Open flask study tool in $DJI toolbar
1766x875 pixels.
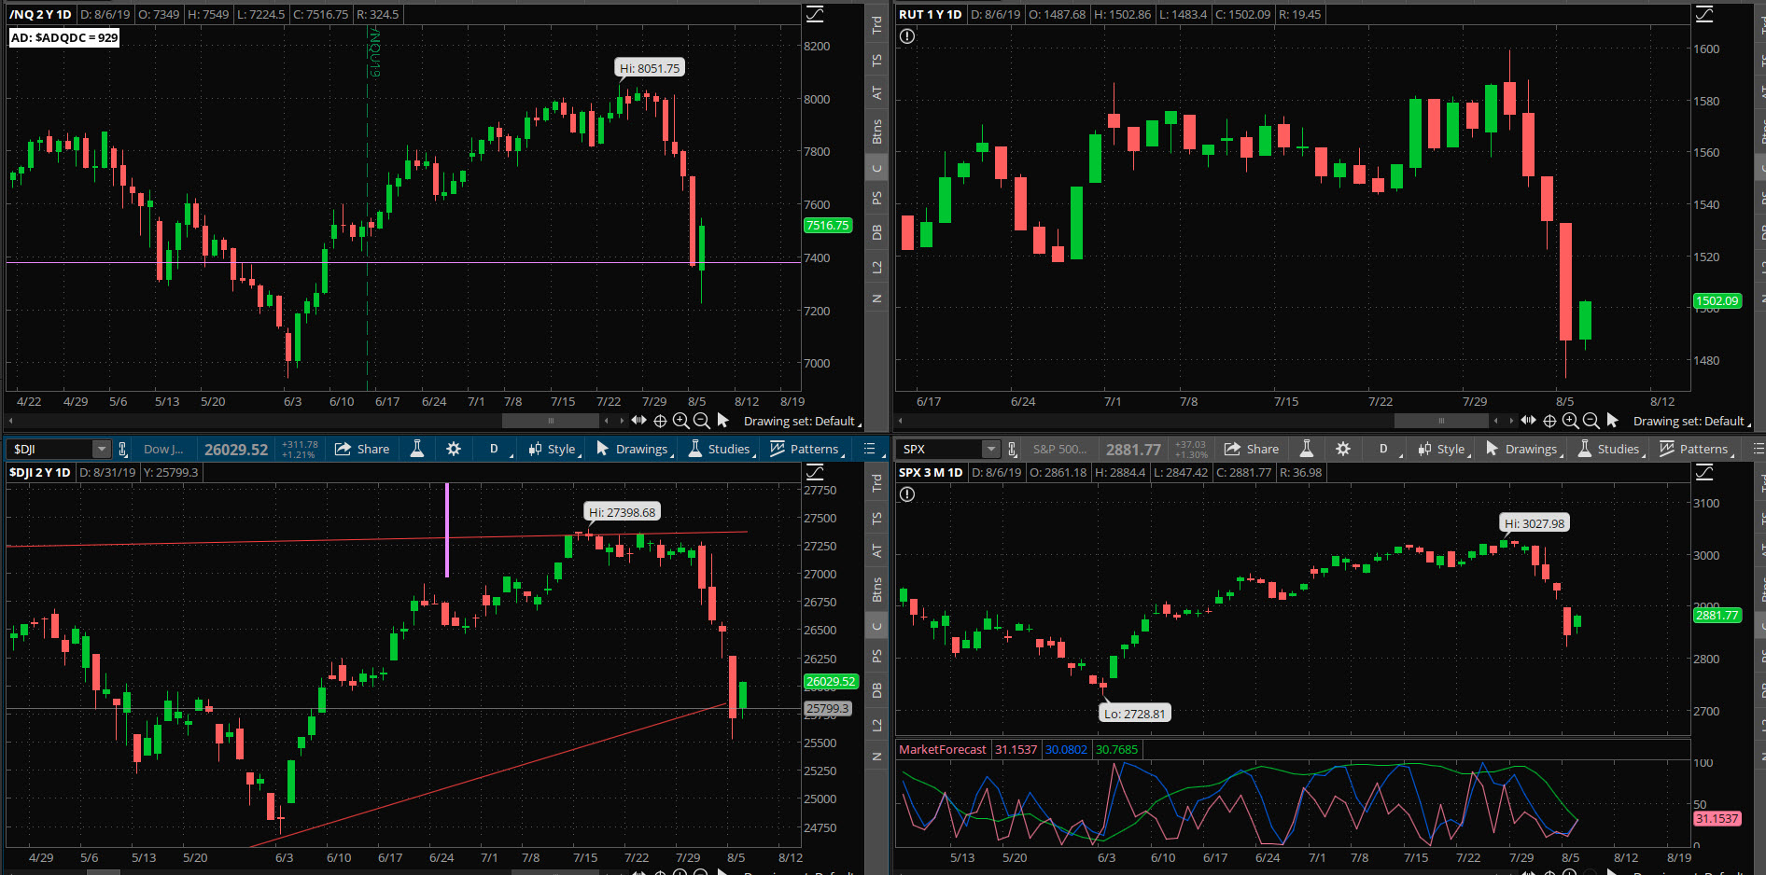pyautogui.click(x=417, y=449)
